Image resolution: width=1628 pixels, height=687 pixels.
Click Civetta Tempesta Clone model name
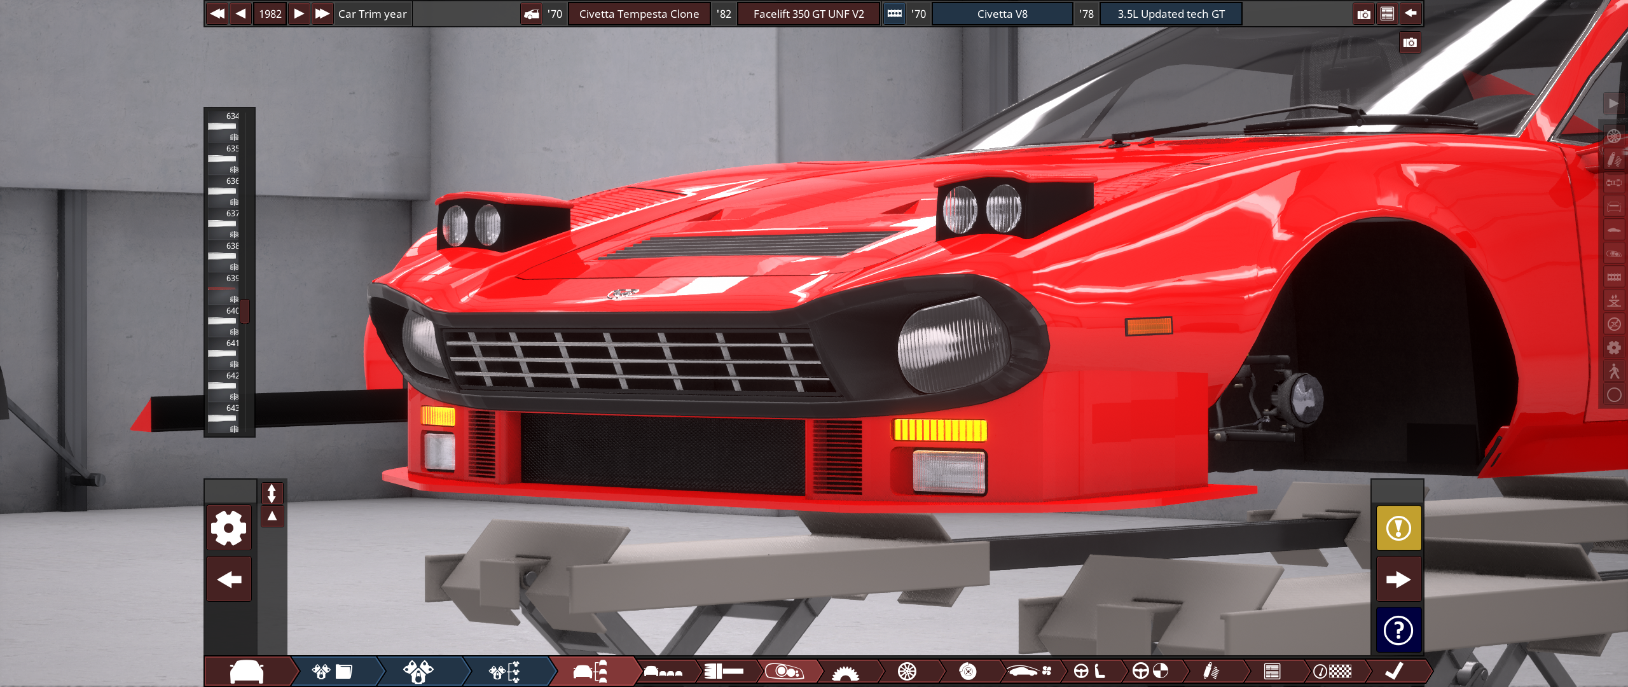[x=638, y=14]
